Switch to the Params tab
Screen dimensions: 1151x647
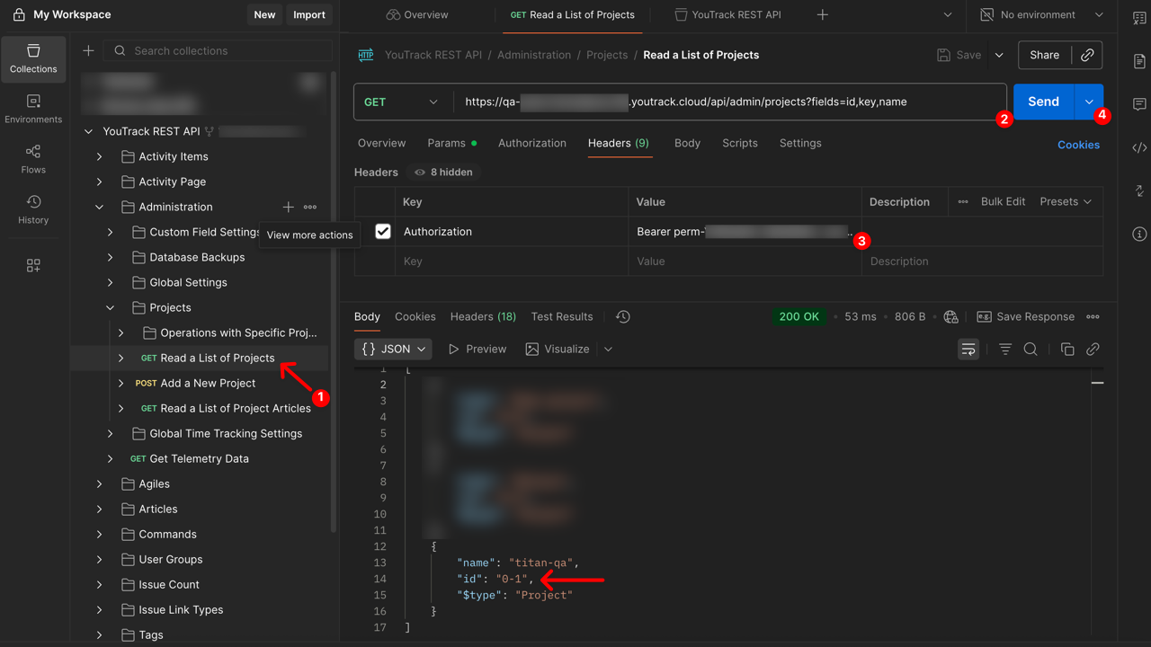[447, 143]
